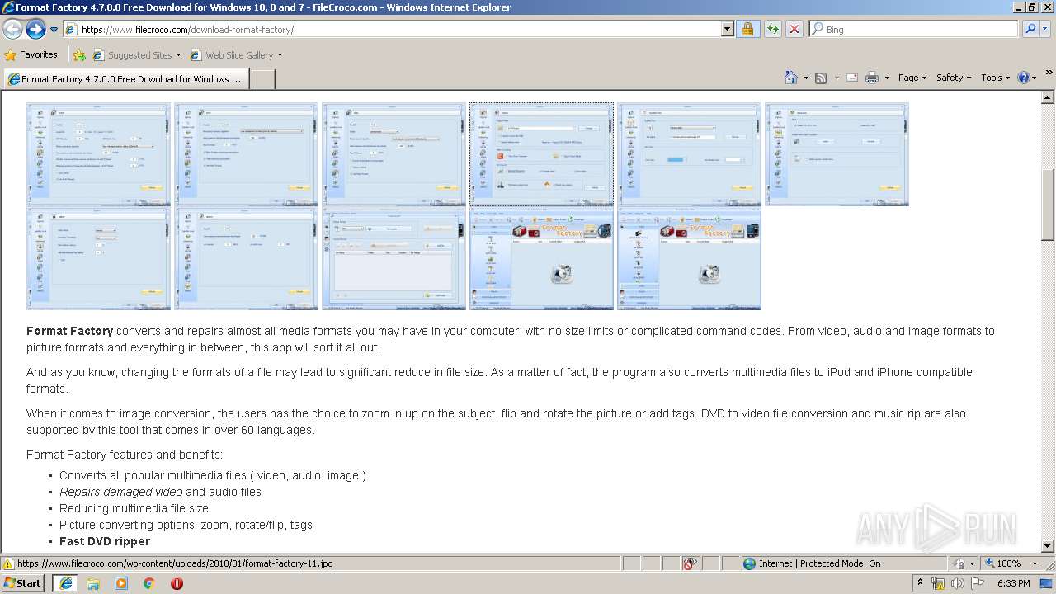Click the popup blocker status bar icon

[691, 563]
